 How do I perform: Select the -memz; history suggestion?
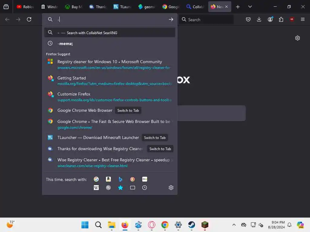point(110,43)
